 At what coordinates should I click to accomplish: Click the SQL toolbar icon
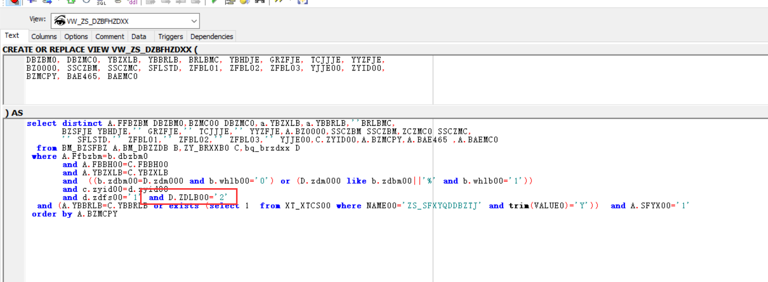pos(101,2)
